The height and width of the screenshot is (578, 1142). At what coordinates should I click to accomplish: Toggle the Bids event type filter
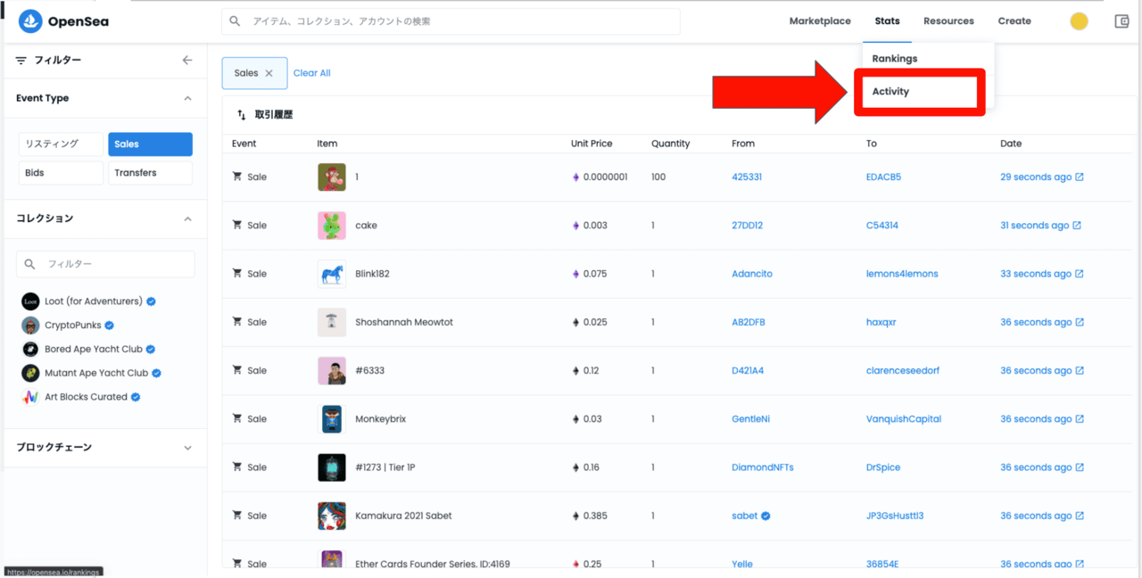coord(61,173)
